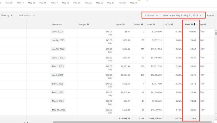Copy the campaign with ROAS 24.84

coord(202,101)
